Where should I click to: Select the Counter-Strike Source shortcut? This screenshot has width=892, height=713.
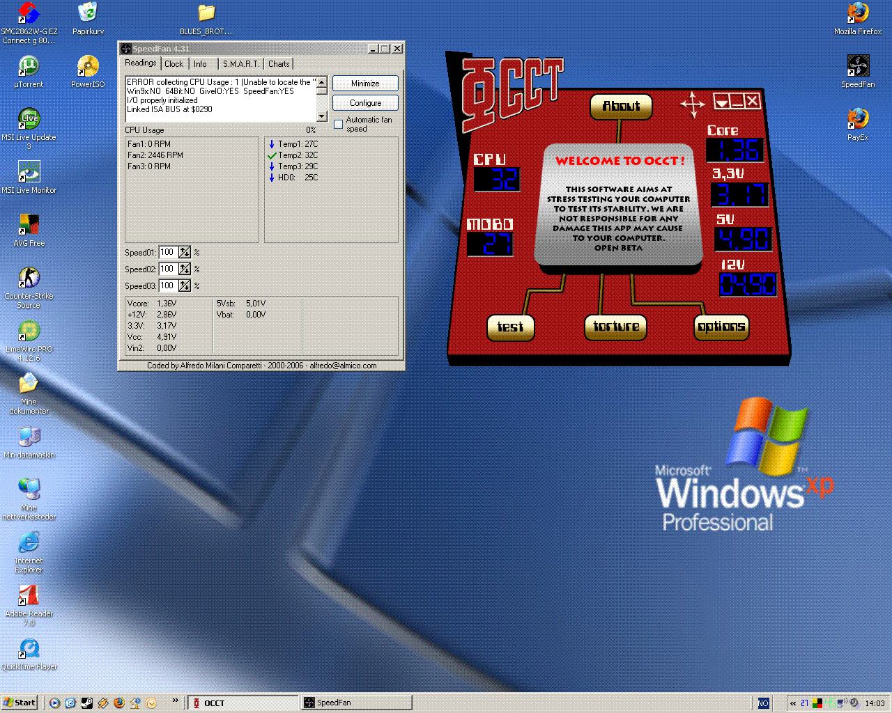pos(29,288)
